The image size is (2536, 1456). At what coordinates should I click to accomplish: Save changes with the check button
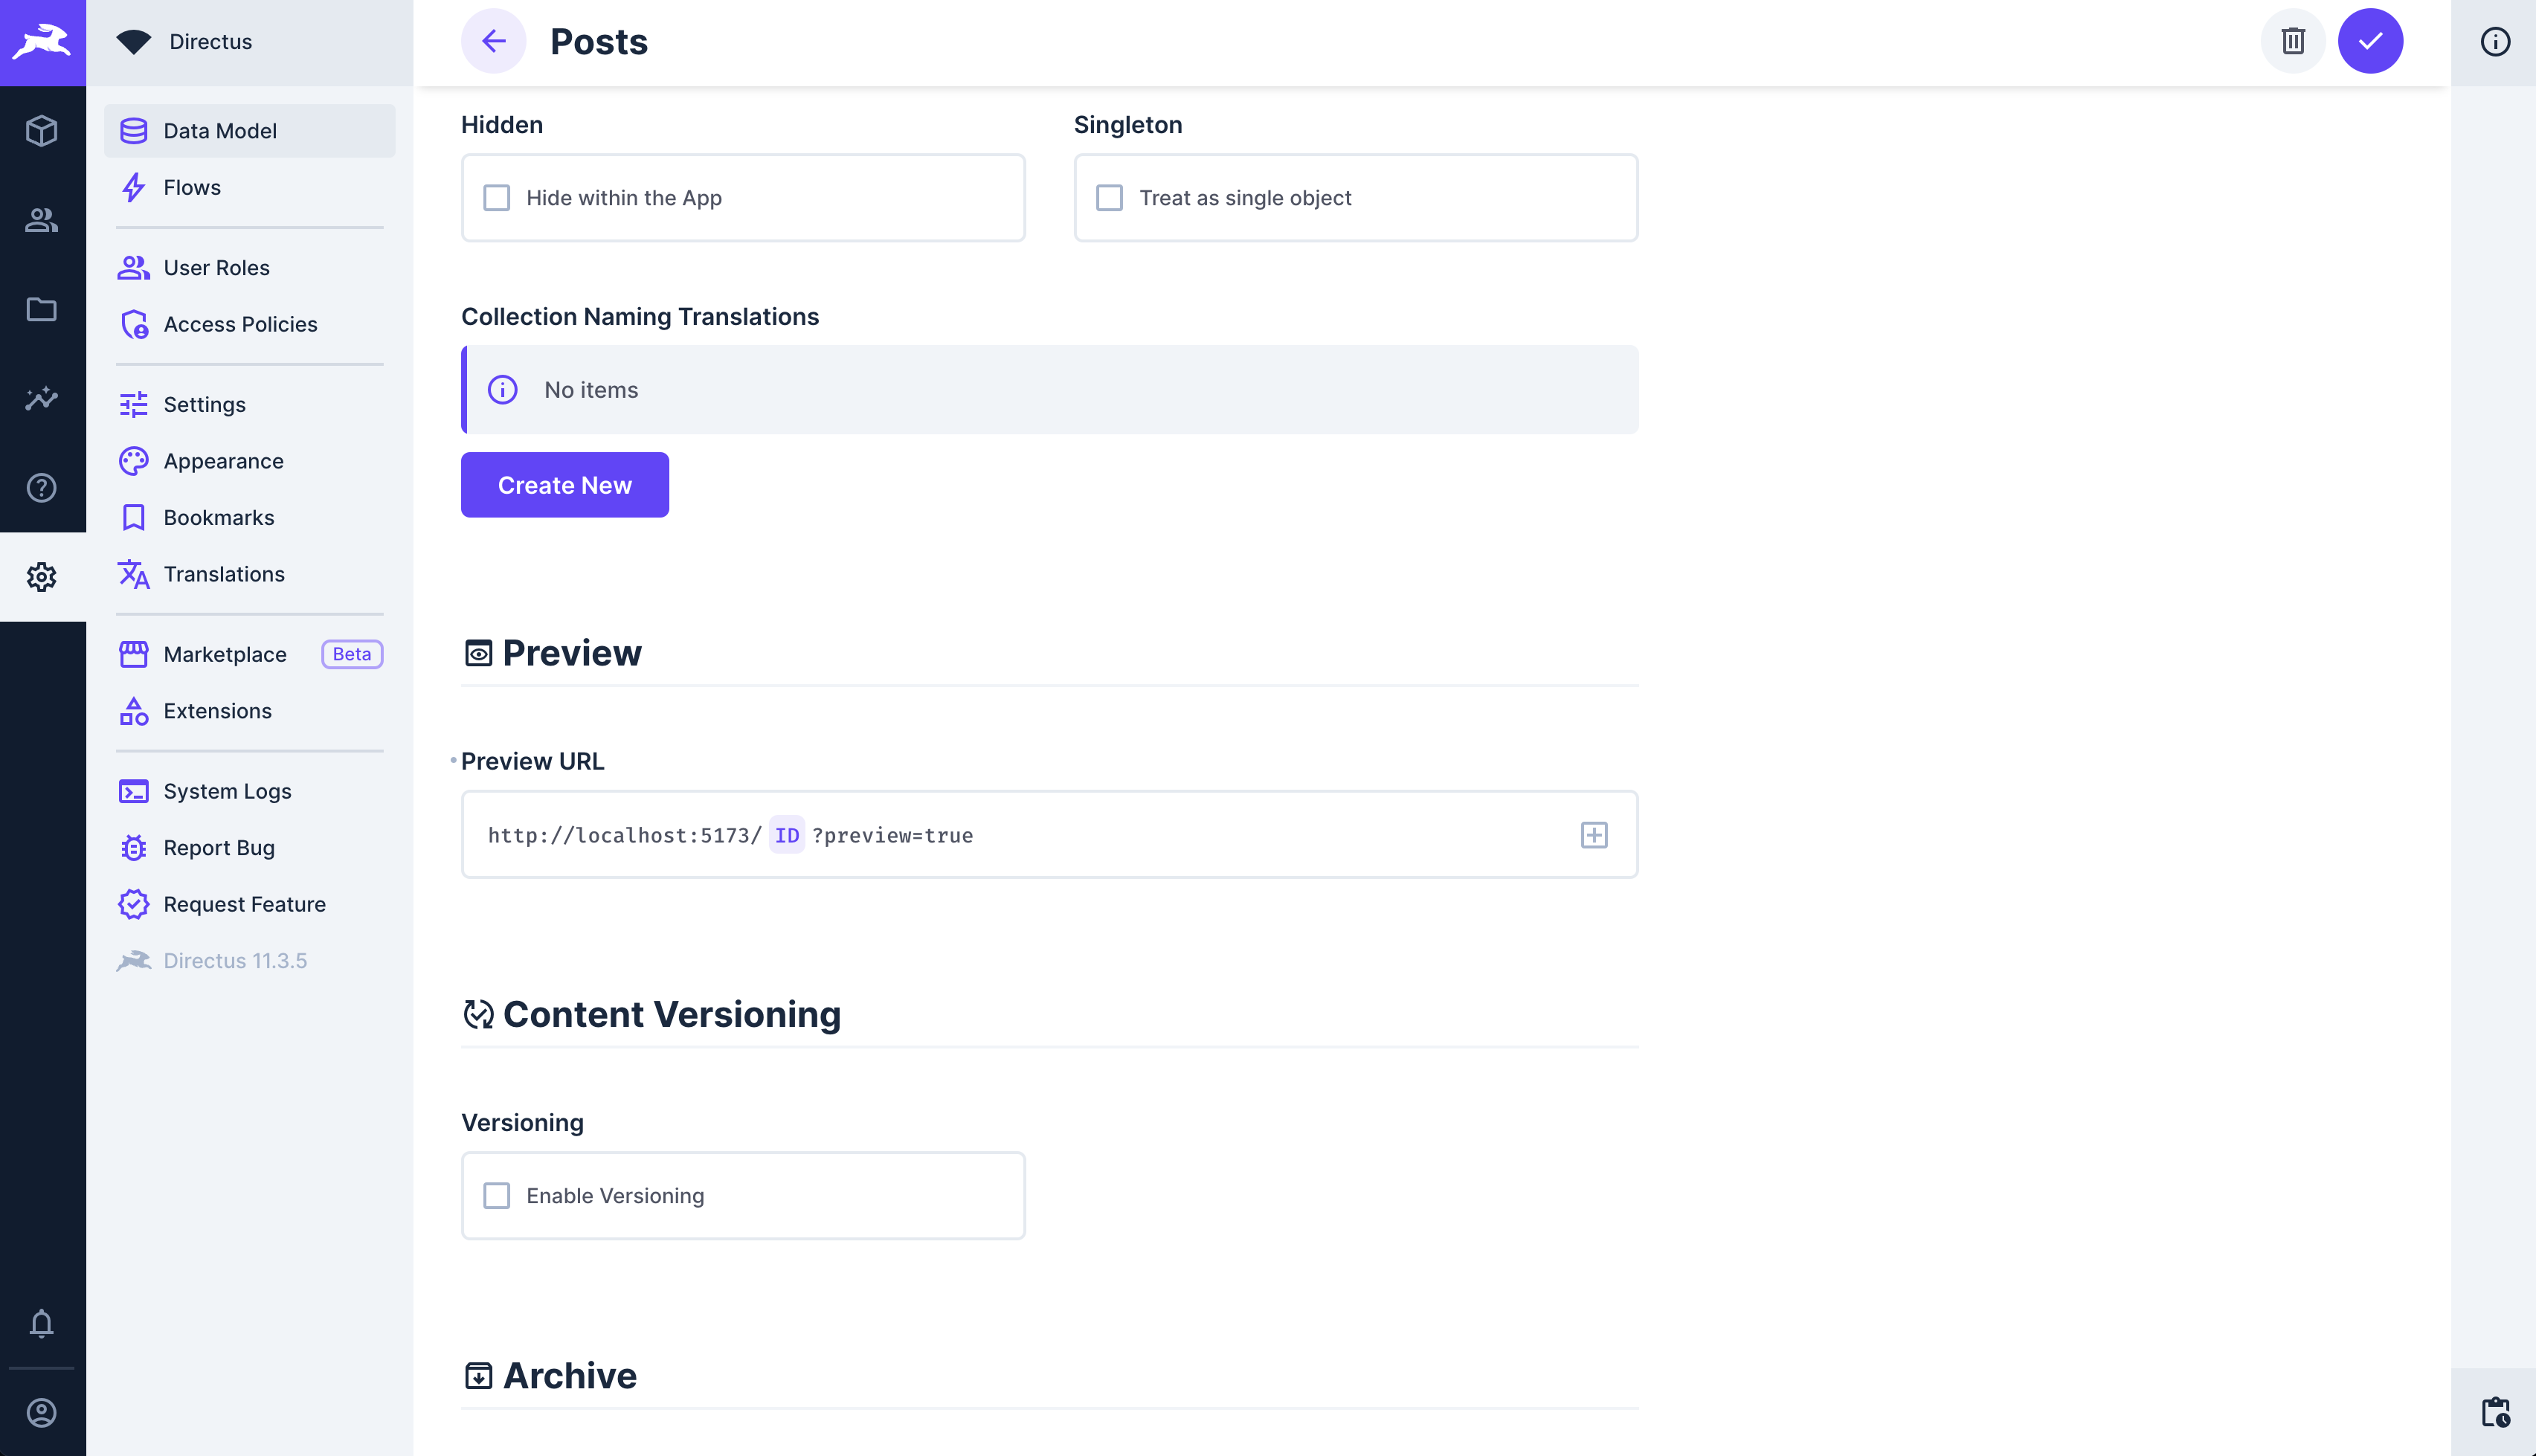[x=2371, y=41]
